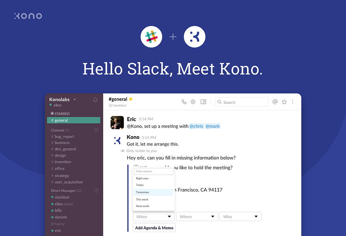346x236 pixels.
Task: Open the dev_general channel
Action: 63,149
